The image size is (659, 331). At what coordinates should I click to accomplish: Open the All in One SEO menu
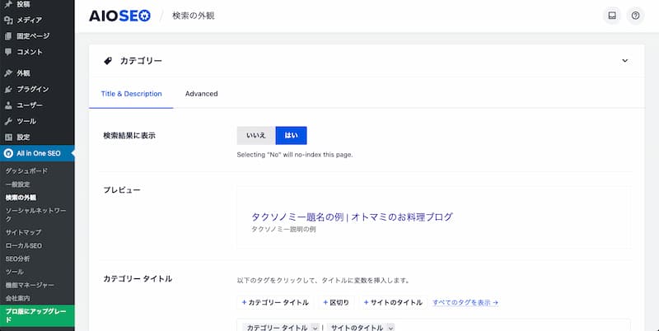(37, 153)
